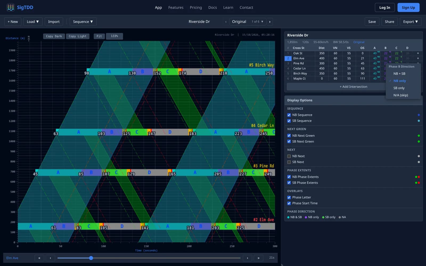Select the checked NB only option
426x266 pixels.
click(403, 81)
